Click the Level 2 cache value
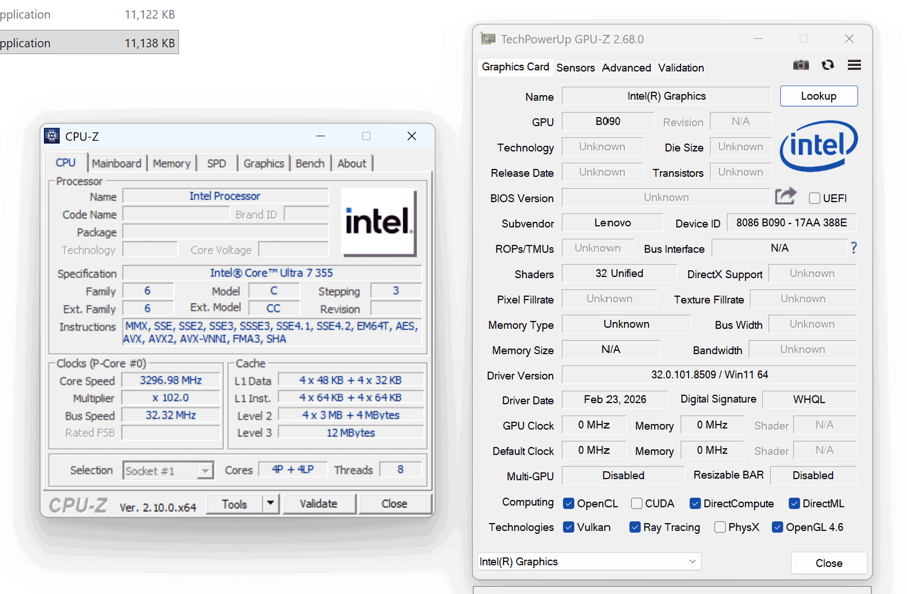 tap(351, 415)
